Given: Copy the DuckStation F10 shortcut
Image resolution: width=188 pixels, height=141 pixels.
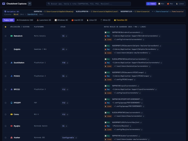Looking at the screenshot, I should click(68, 63).
